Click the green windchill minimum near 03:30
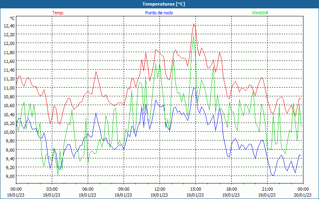The width and height of the screenshot is (319, 199). pyautogui.click(x=58, y=175)
